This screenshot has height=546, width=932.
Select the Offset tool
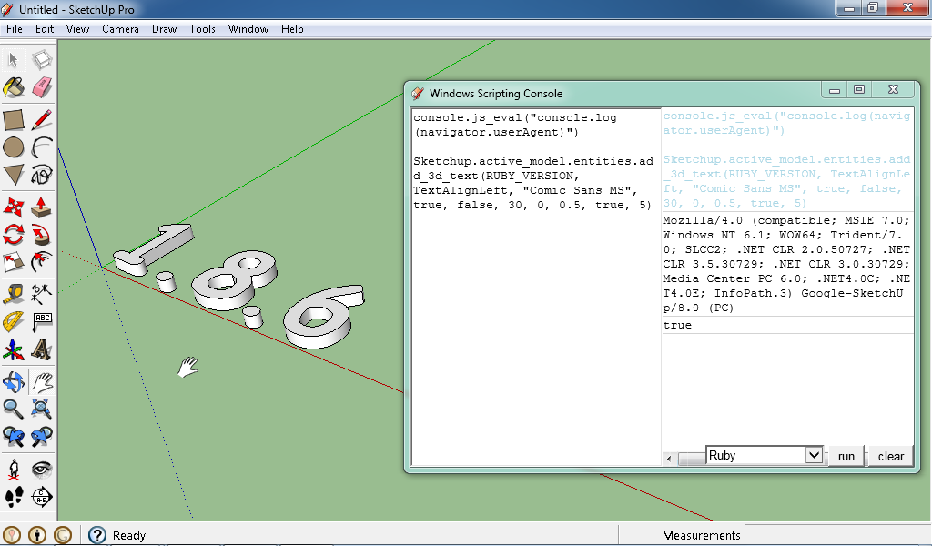(x=42, y=262)
